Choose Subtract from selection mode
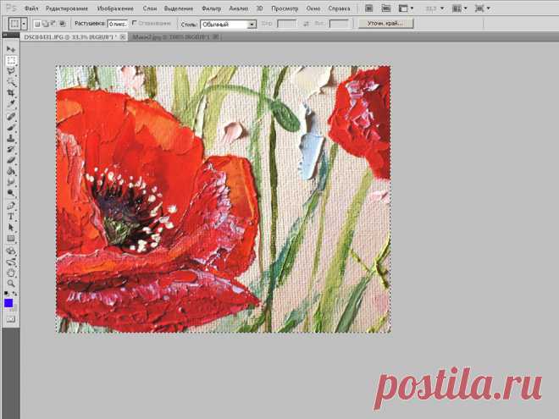The width and height of the screenshot is (559, 419). [x=53, y=24]
